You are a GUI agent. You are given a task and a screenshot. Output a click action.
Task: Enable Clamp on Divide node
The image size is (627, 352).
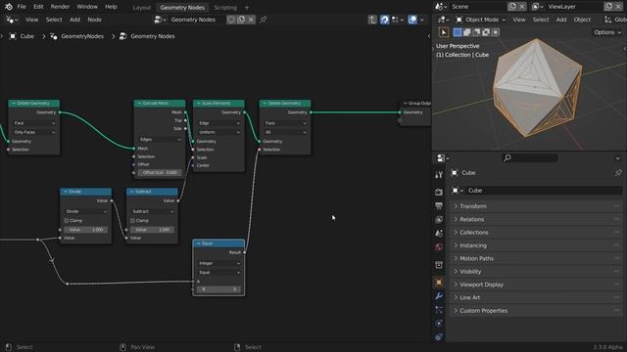[67, 221]
